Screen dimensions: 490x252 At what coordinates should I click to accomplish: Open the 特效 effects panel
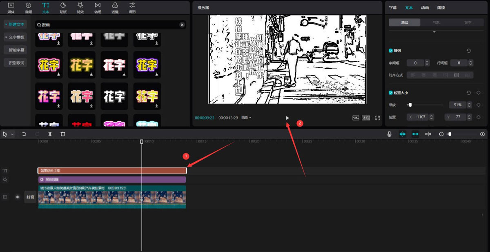(80, 7)
